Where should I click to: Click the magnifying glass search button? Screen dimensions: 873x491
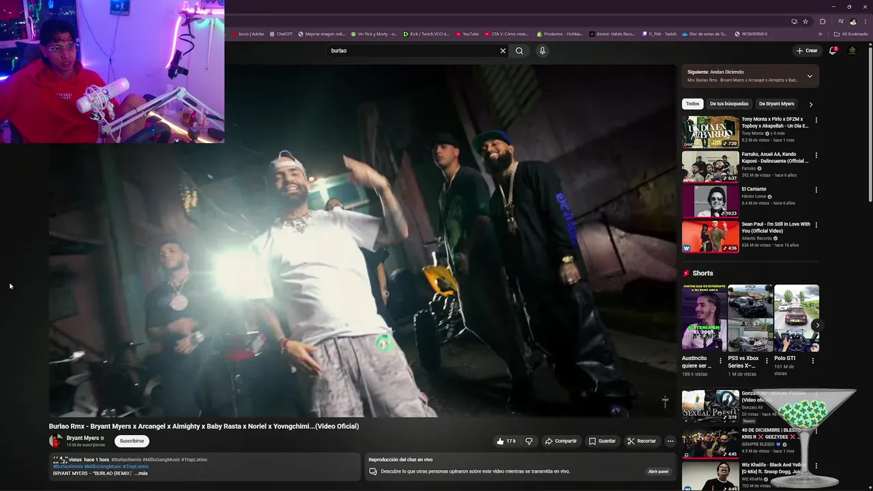pyautogui.click(x=519, y=50)
